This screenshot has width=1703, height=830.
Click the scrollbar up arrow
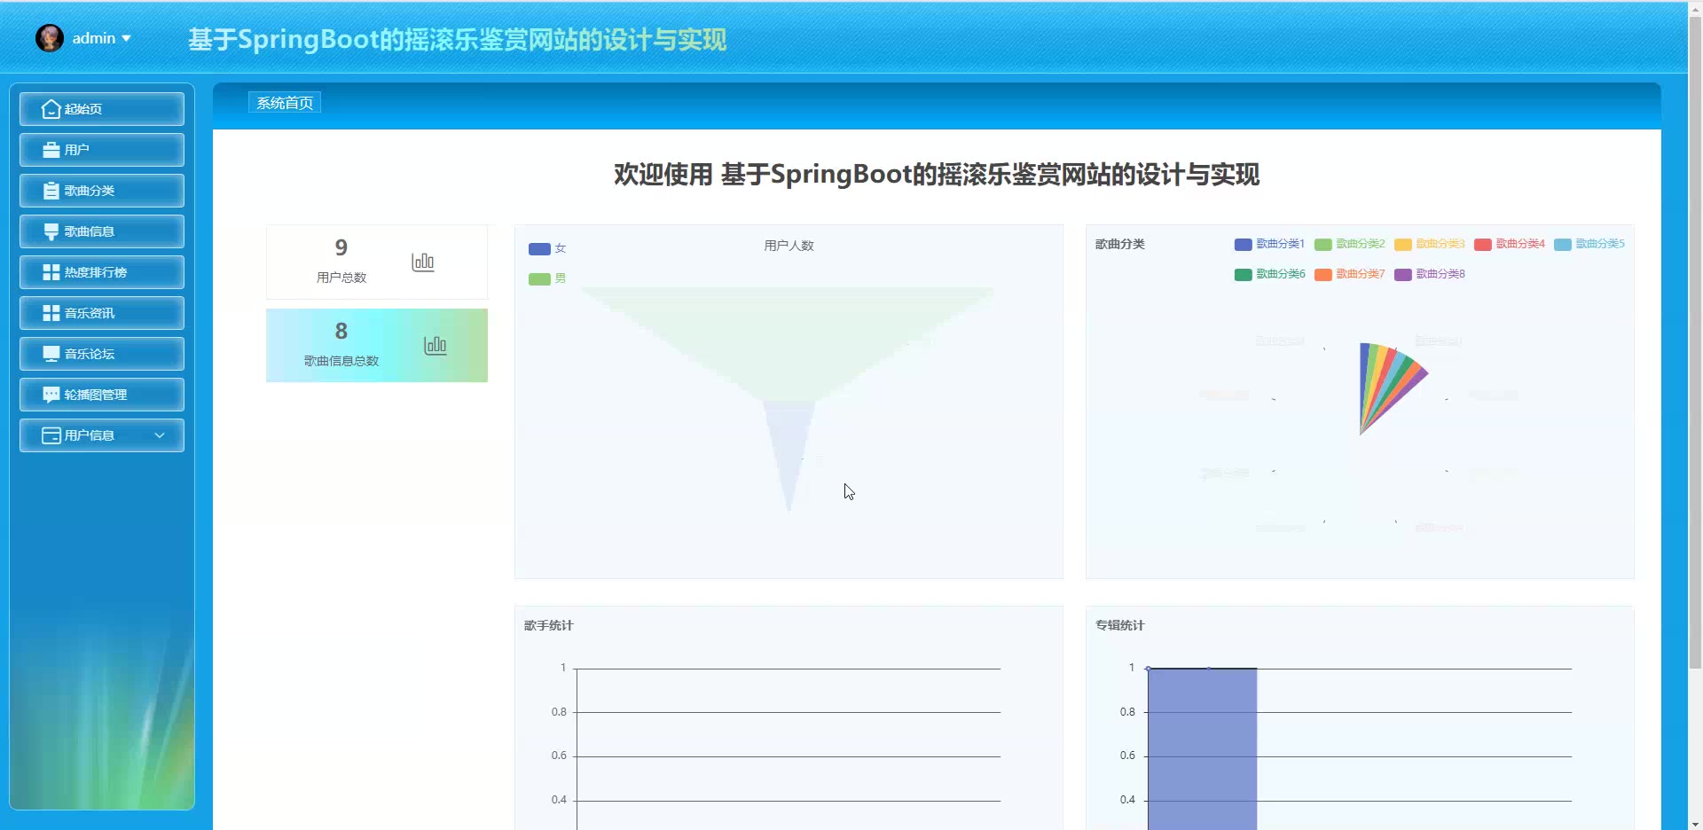(x=1695, y=8)
